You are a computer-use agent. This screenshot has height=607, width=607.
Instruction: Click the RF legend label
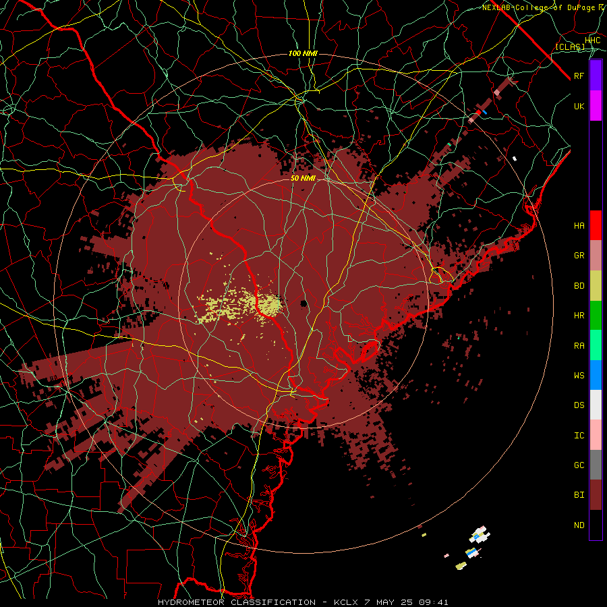579,76
